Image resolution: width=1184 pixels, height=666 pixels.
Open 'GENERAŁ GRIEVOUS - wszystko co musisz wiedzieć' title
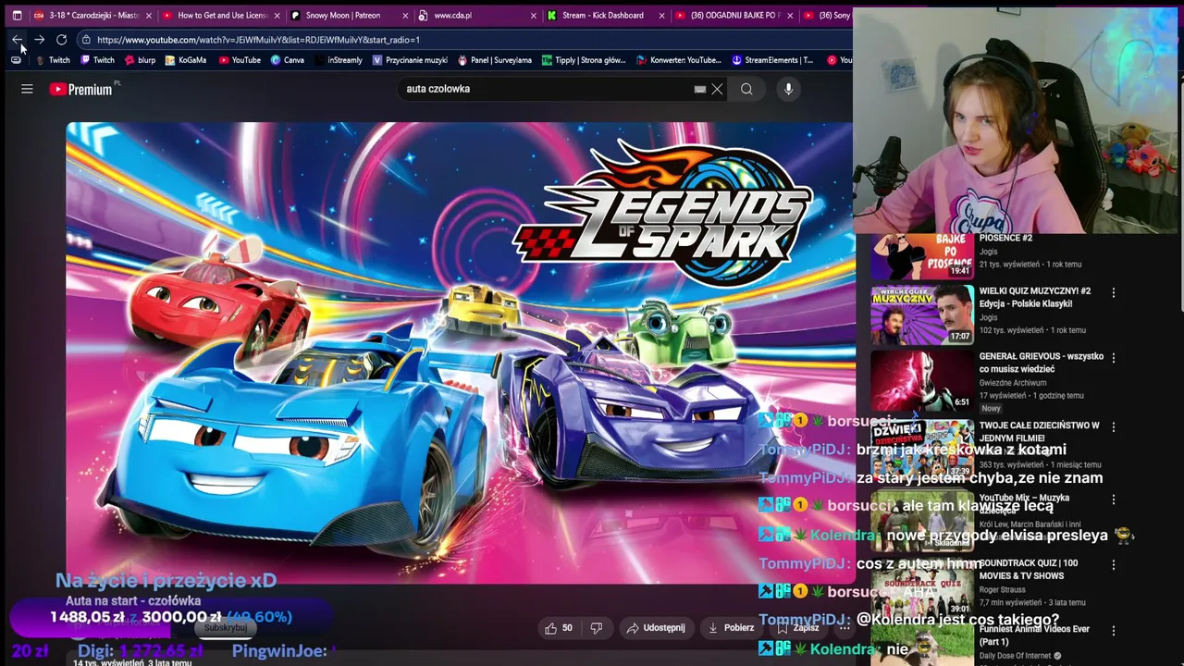click(x=1042, y=363)
